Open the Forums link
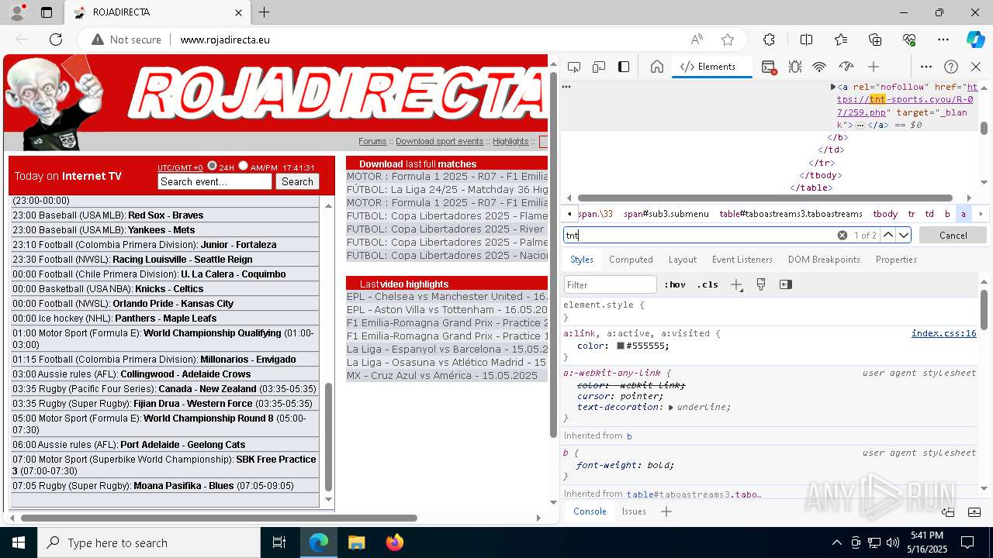993x558 pixels. (372, 141)
